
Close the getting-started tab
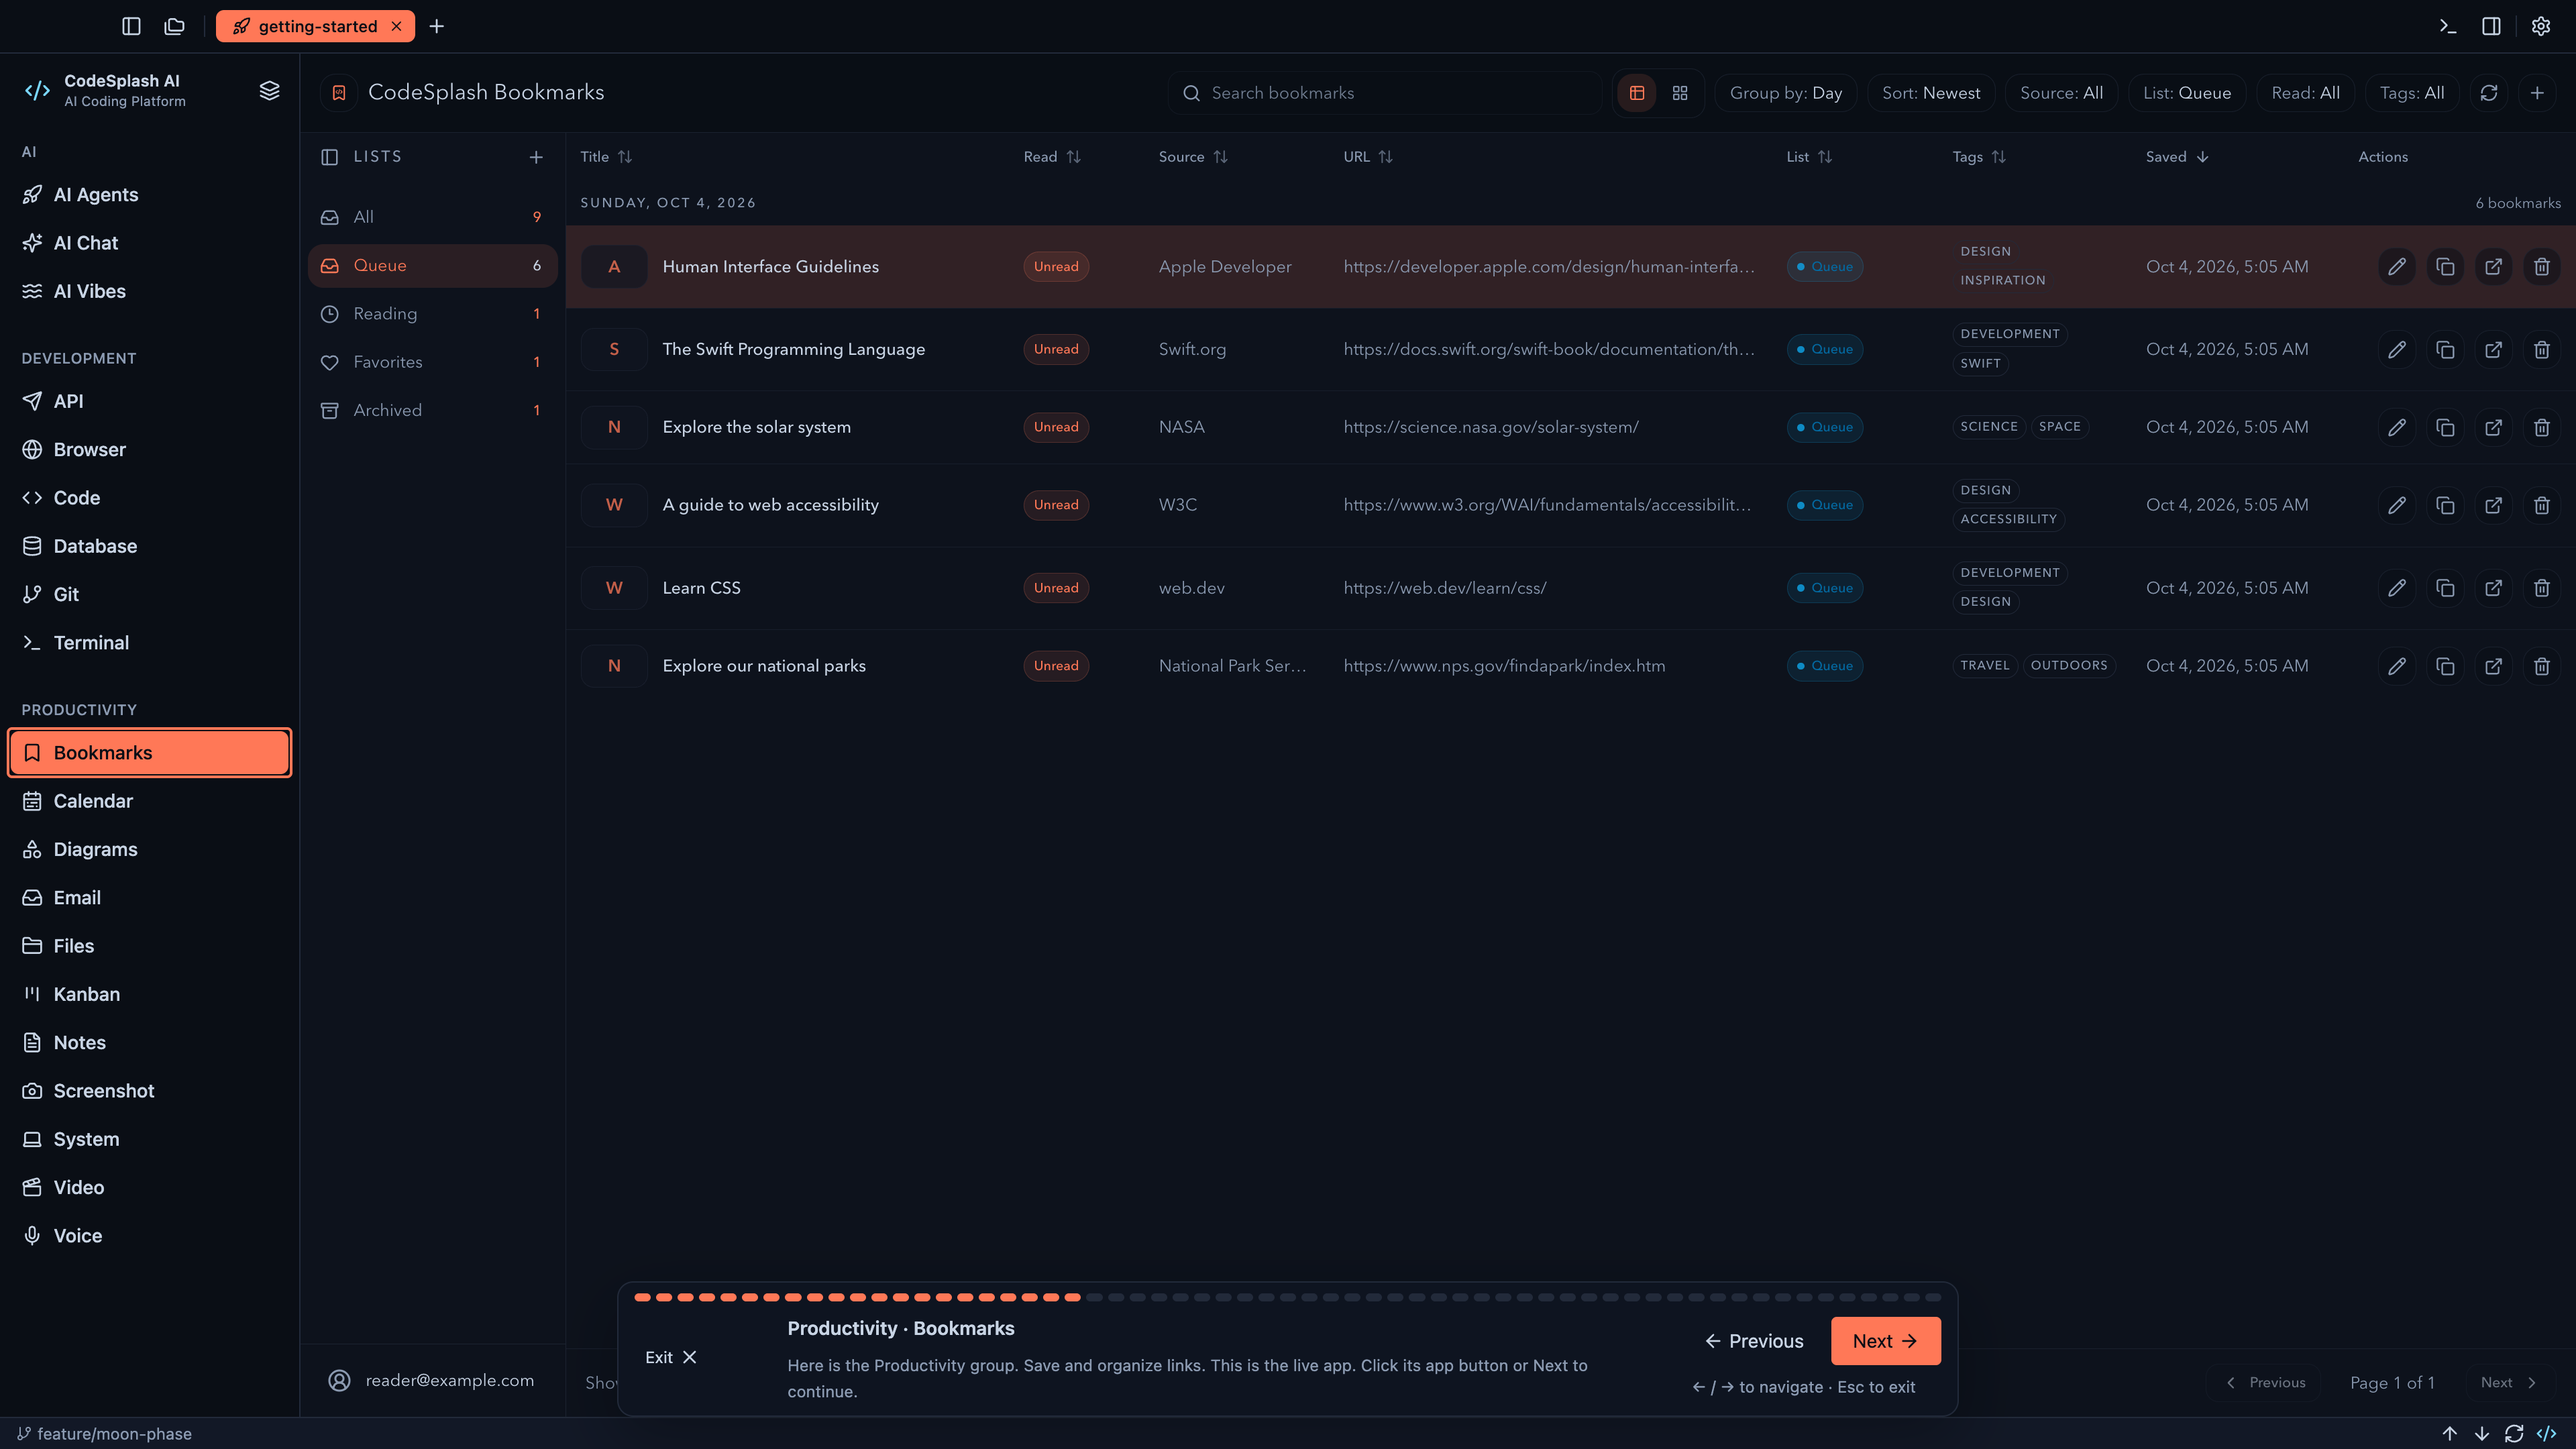(x=396, y=26)
